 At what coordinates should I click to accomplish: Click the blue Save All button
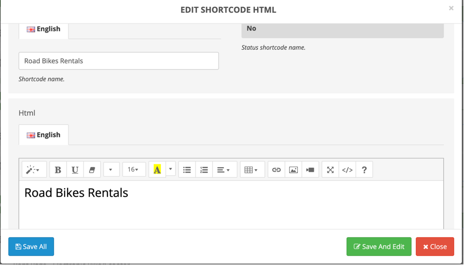point(31,247)
